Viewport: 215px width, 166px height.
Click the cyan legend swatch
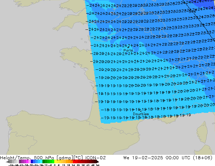pyautogui.click(x=41, y=162)
